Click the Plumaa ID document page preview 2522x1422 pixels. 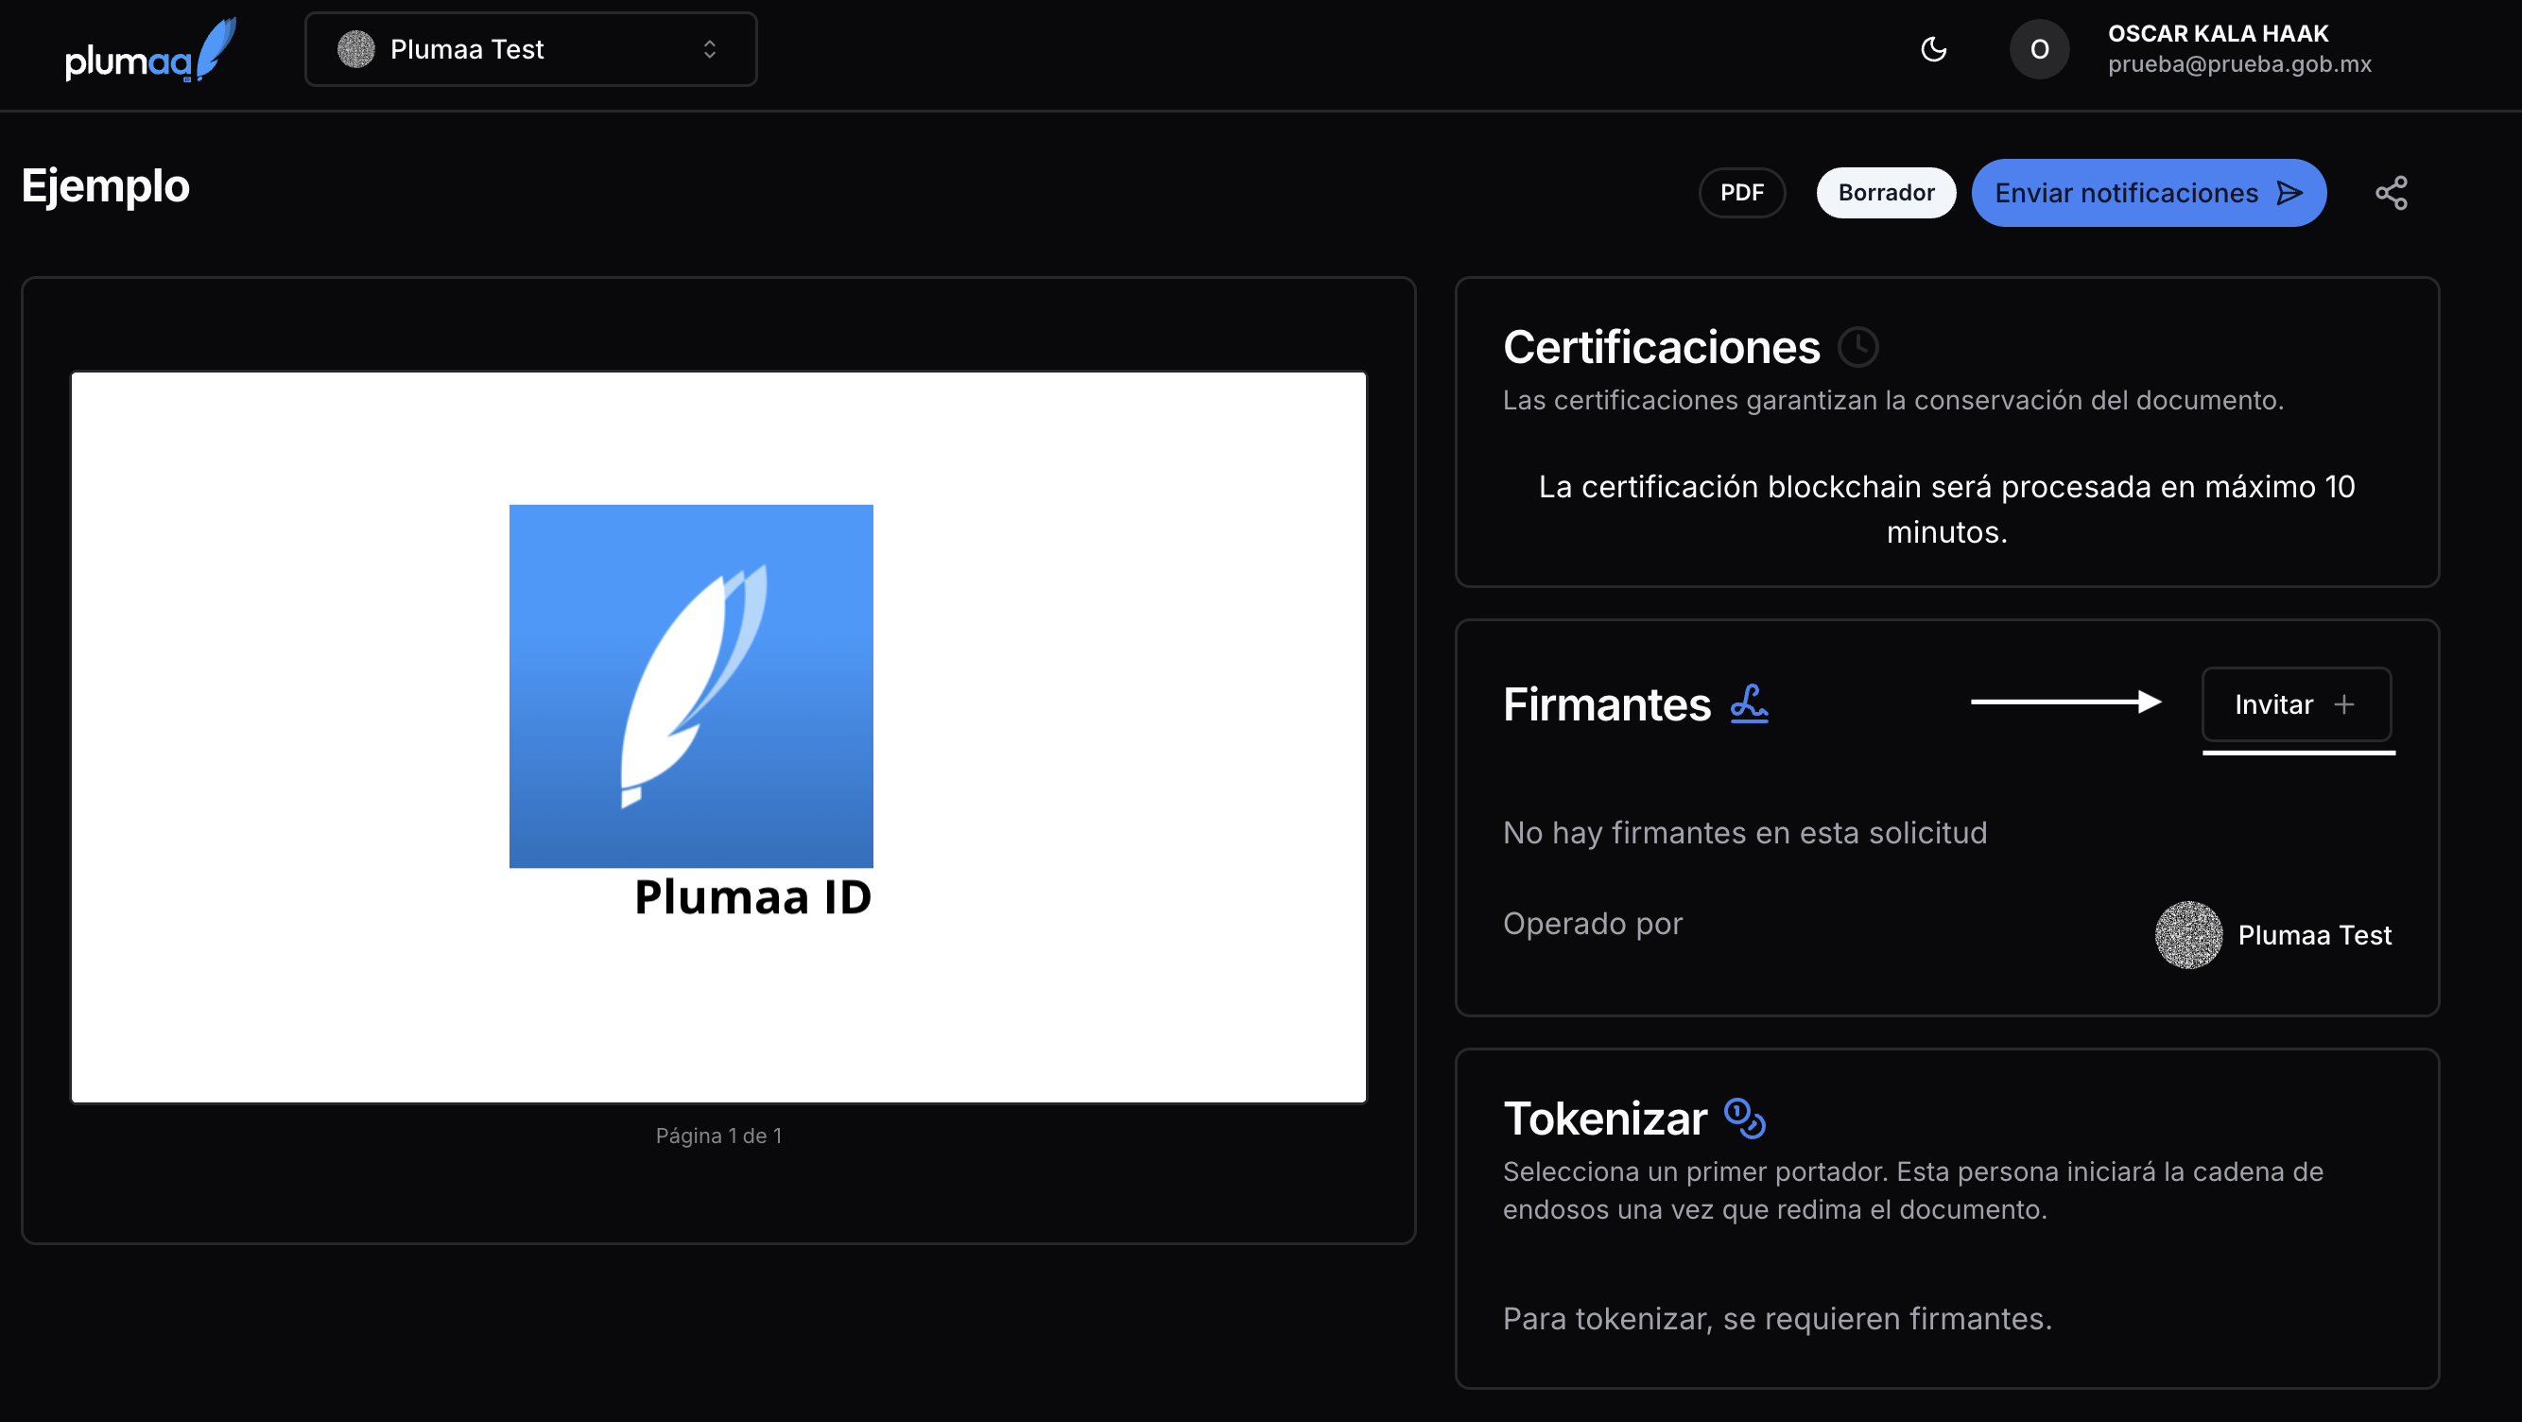pos(717,737)
